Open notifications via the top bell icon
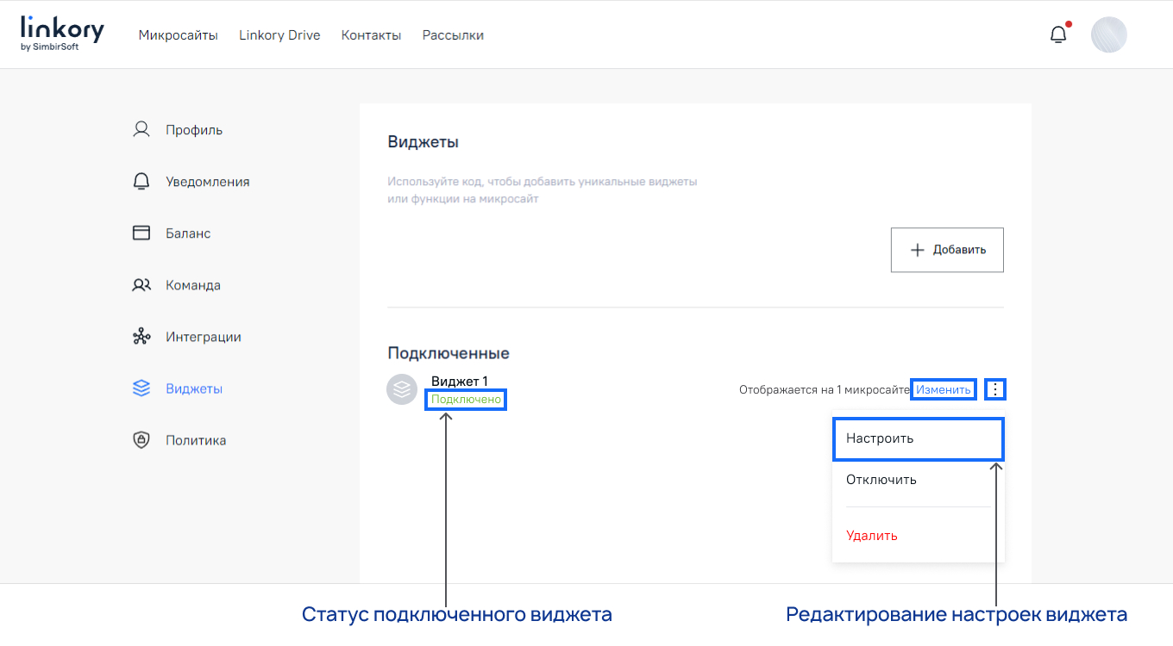 [x=1058, y=33]
